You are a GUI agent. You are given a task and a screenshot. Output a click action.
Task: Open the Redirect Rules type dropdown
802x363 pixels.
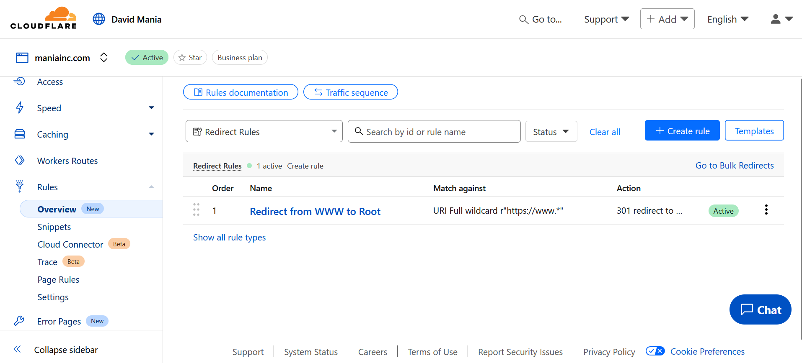pos(264,131)
